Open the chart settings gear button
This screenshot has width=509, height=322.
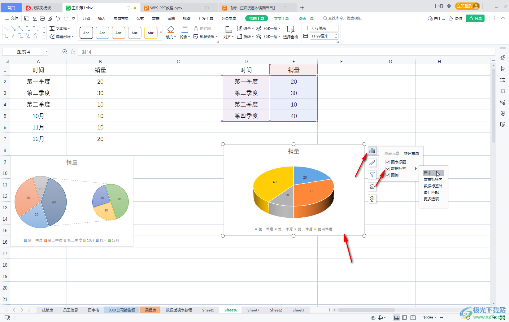pos(372,187)
